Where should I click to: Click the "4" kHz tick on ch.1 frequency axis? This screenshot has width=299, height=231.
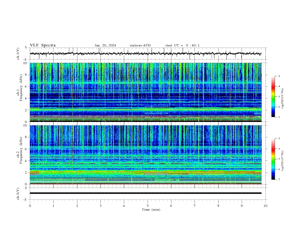click(x=26, y=99)
